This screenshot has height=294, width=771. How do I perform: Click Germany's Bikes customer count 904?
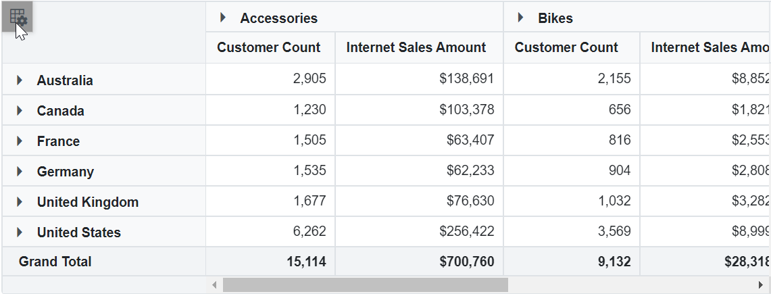coord(619,170)
